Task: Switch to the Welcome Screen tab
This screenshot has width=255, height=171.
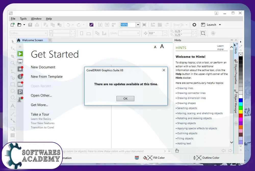Action: pyautogui.click(x=32, y=40)
